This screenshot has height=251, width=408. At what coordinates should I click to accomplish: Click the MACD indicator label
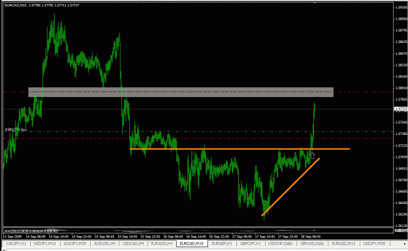coord(31,231)
